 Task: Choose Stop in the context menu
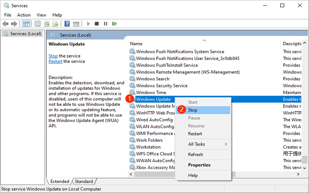coord(203,110)
